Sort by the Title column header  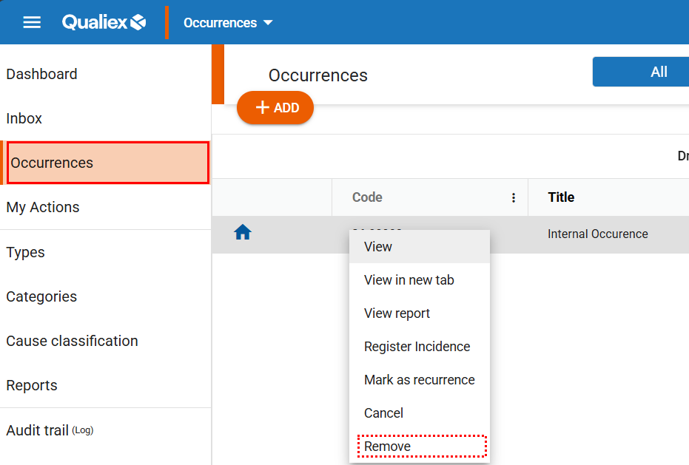pos(561,197)
